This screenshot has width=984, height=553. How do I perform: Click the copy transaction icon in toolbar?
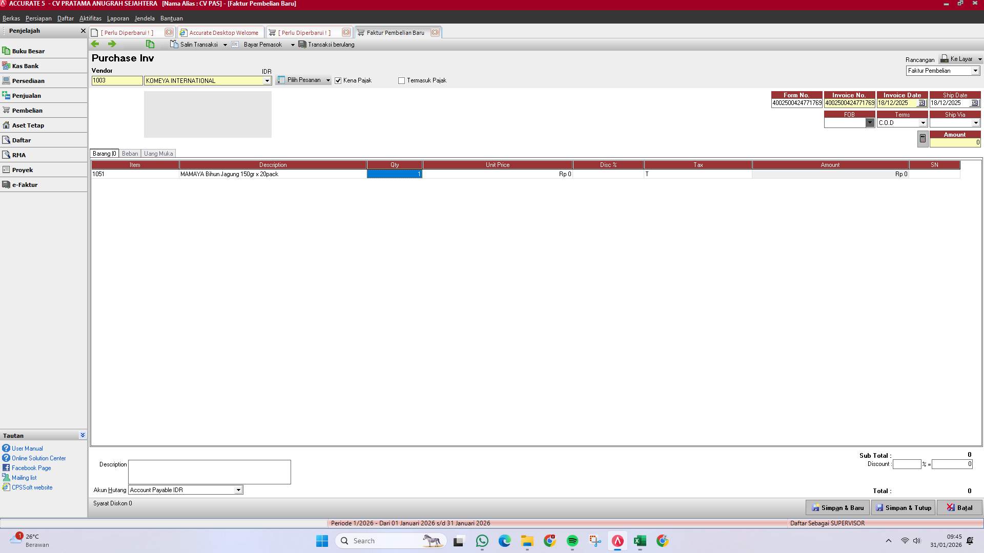pyautogui.click(x=150, y=44)
